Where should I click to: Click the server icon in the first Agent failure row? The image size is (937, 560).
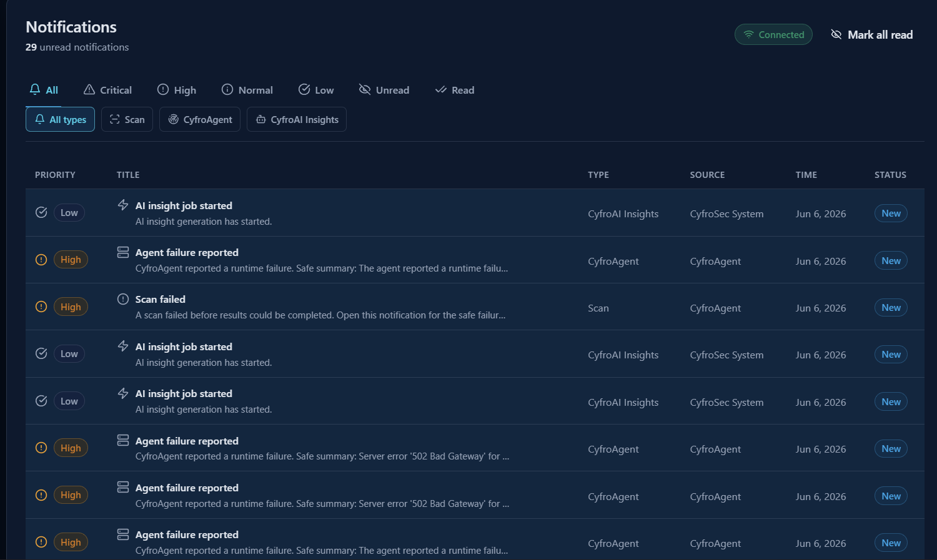click(x=123, y=252)
